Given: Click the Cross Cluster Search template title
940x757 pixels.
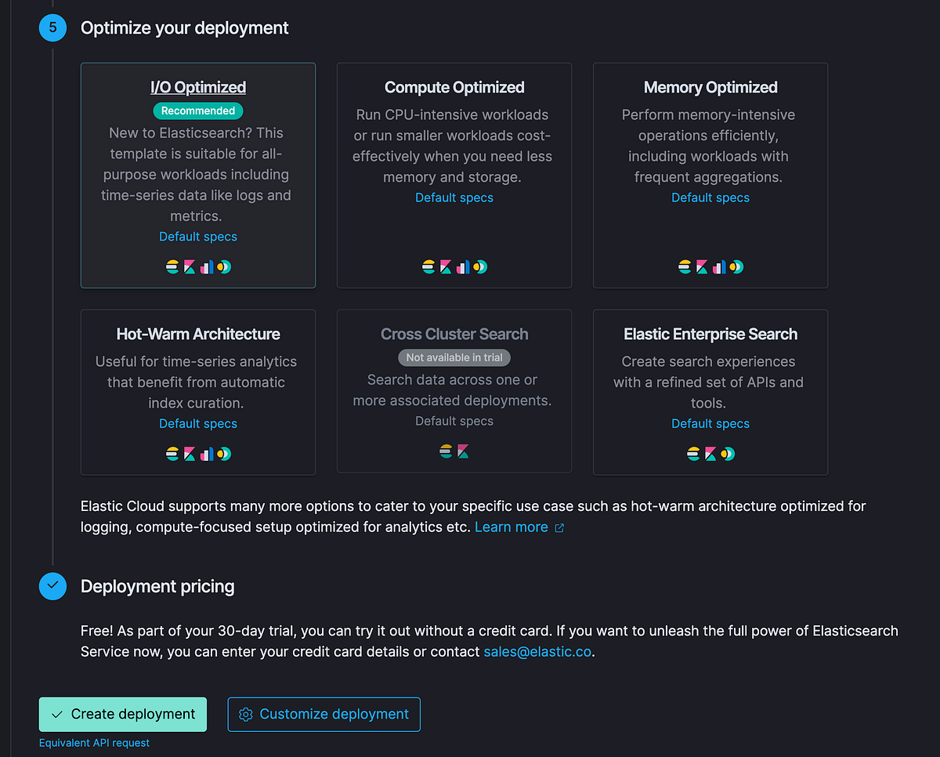Looking at the screenshot, I should click(x=454, y=334).
